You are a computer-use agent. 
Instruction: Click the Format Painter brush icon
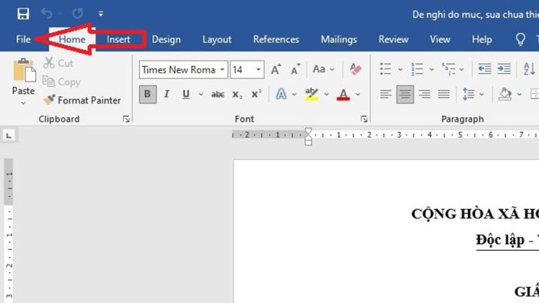[x=49, y=100]
